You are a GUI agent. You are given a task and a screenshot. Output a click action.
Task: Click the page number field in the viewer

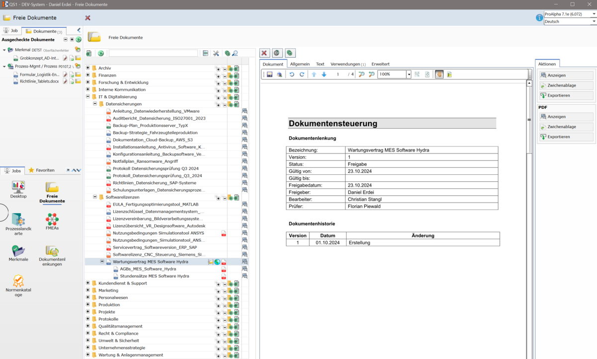[337, 74]
